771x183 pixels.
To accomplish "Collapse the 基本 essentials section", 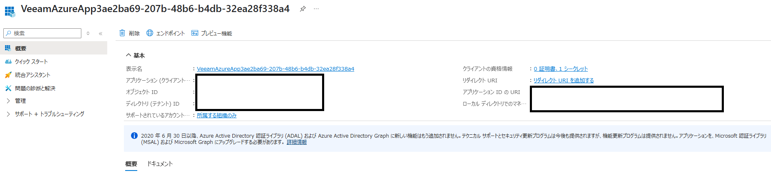I will [136, 55].
